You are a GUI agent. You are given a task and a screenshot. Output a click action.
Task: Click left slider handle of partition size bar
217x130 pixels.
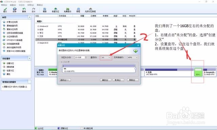[x=62, y=69]
